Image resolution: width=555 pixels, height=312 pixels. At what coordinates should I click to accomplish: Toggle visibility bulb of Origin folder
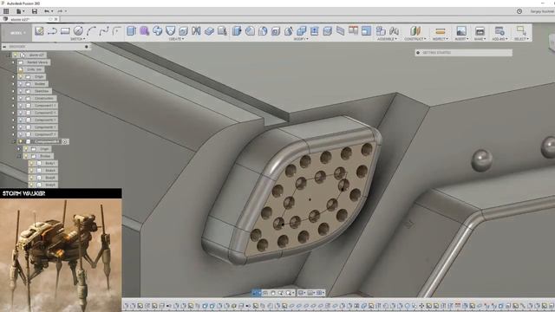[21, 77]
